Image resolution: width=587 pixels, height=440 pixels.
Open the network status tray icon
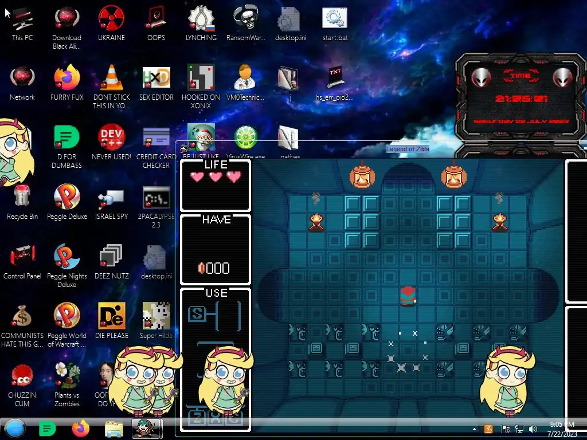(519, 430)
